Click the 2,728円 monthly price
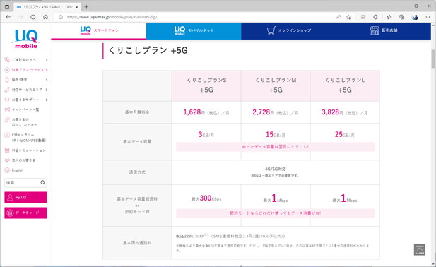This screenshot has width=436, height=267. [276, 112]
